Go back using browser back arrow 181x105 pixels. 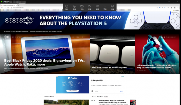(x=2, y=8)
